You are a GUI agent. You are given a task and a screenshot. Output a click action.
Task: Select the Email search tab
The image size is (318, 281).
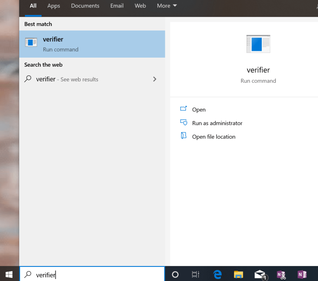[117, 6]
